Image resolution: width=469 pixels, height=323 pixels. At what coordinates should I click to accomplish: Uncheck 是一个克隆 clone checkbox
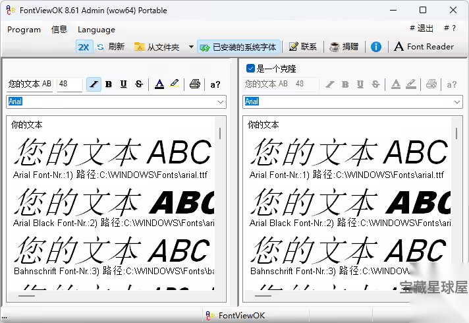click(250, 69)
